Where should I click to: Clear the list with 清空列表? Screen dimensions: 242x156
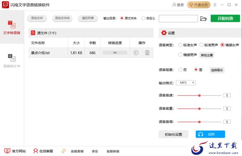click(x=88, y=18)
